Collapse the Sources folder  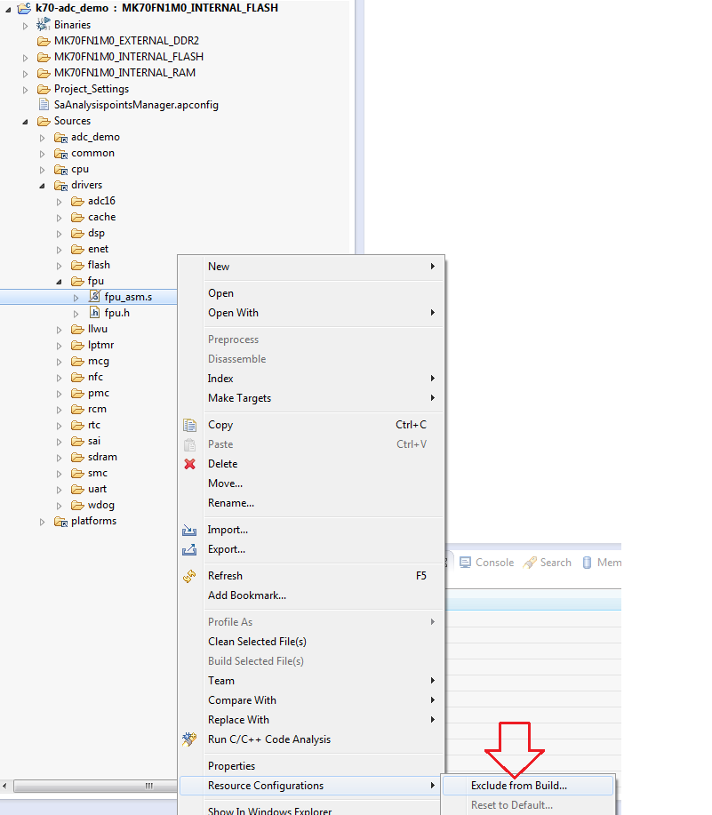[25, 122]
